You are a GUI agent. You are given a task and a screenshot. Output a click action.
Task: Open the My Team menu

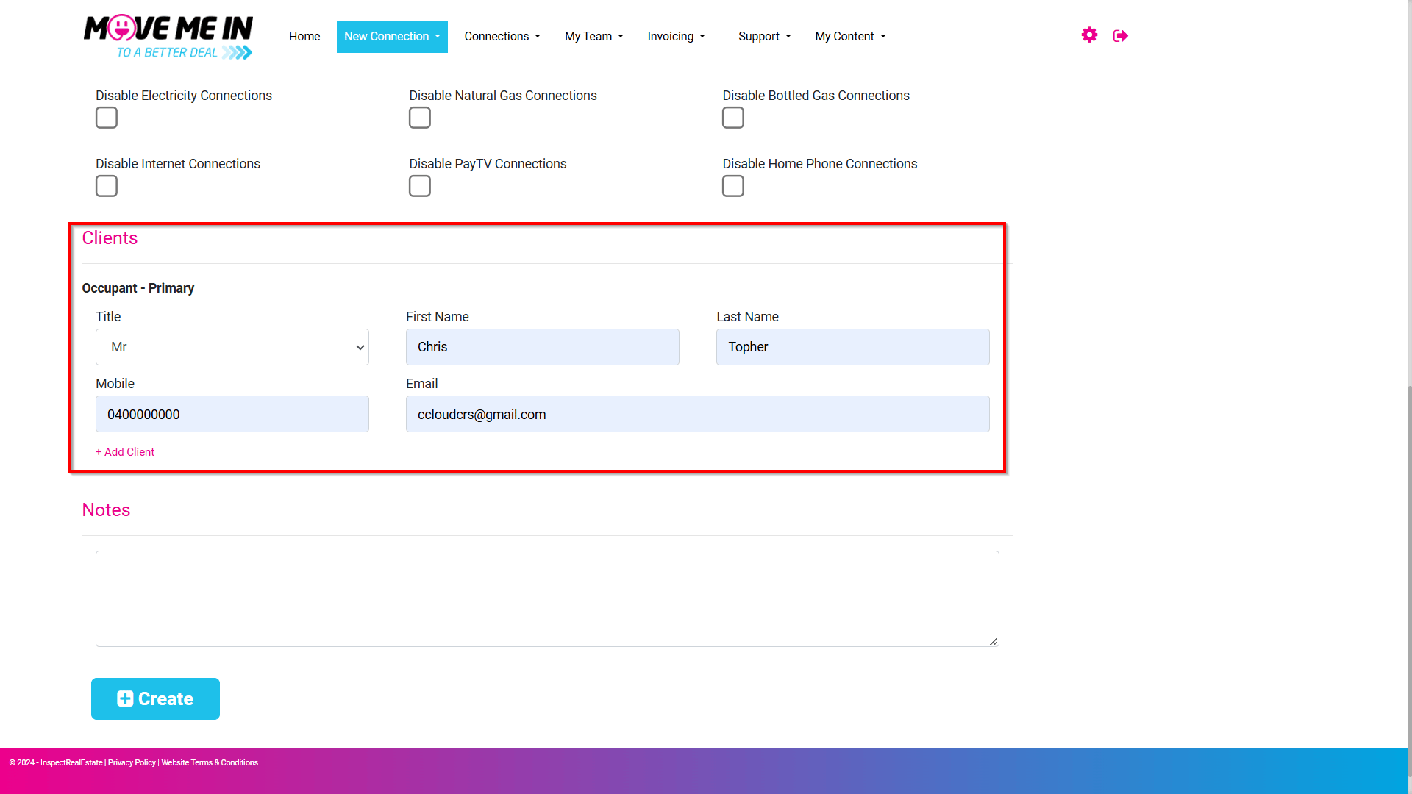[594, 37]
